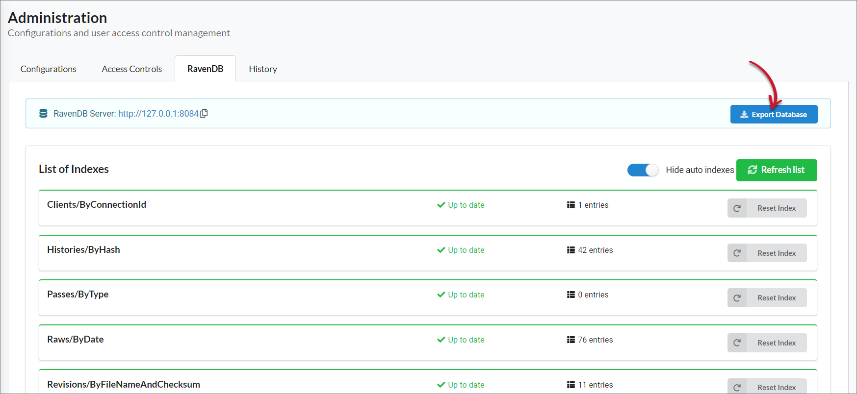
Task: Click the 'List of Indexes' heading
Action: [74, 169]
